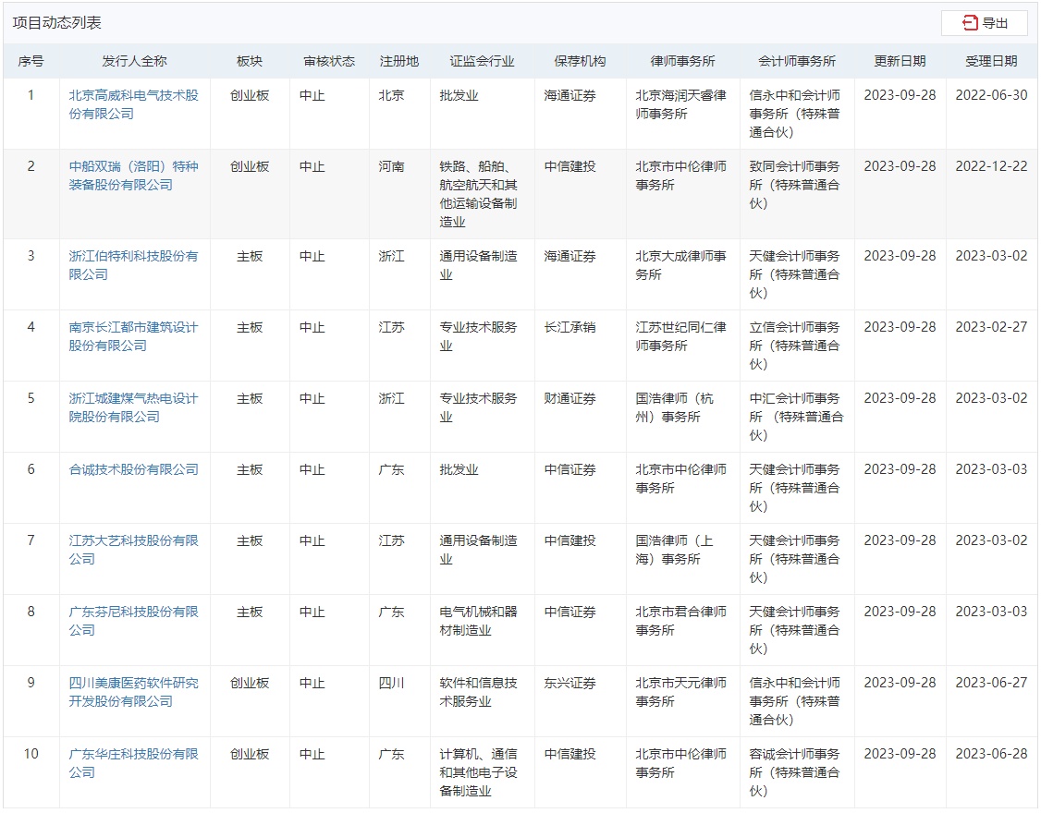Click the 发行人全称 column header
The image size is (1041, 813).
[134, 61]
